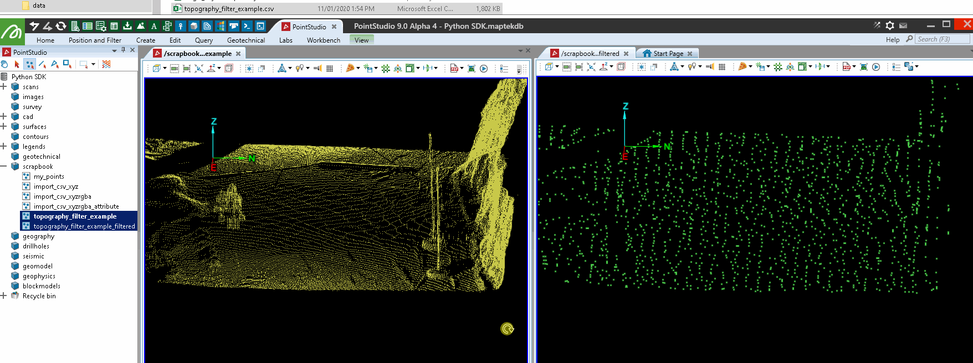
Task: Close the /scrapbook...filtered view tab
Action: [x=626, y=54]
